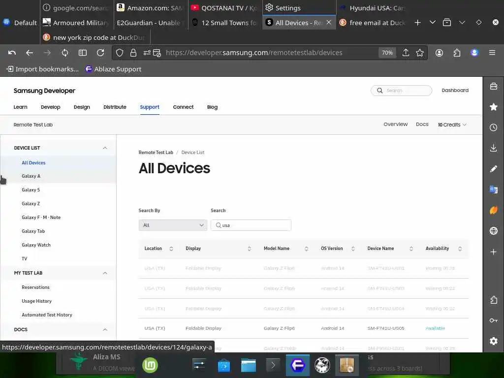Open the sidebar pencil notes tool
504x378 pixels.
493,169
